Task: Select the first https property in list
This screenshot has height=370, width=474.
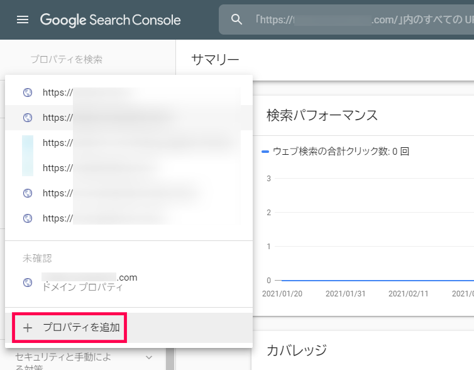Action: coord(129,92)
